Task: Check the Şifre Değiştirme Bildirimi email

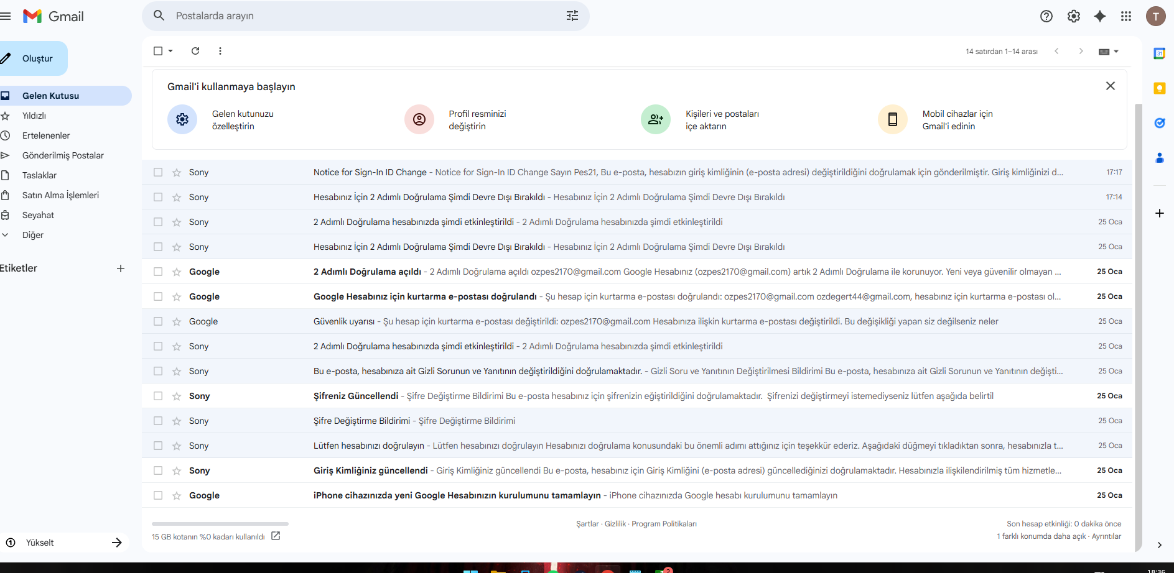Action: [158, 421]
